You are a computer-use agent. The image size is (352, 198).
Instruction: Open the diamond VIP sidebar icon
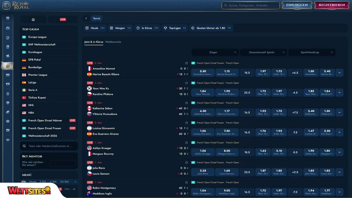pyautogui.click(x=8, y=140)
